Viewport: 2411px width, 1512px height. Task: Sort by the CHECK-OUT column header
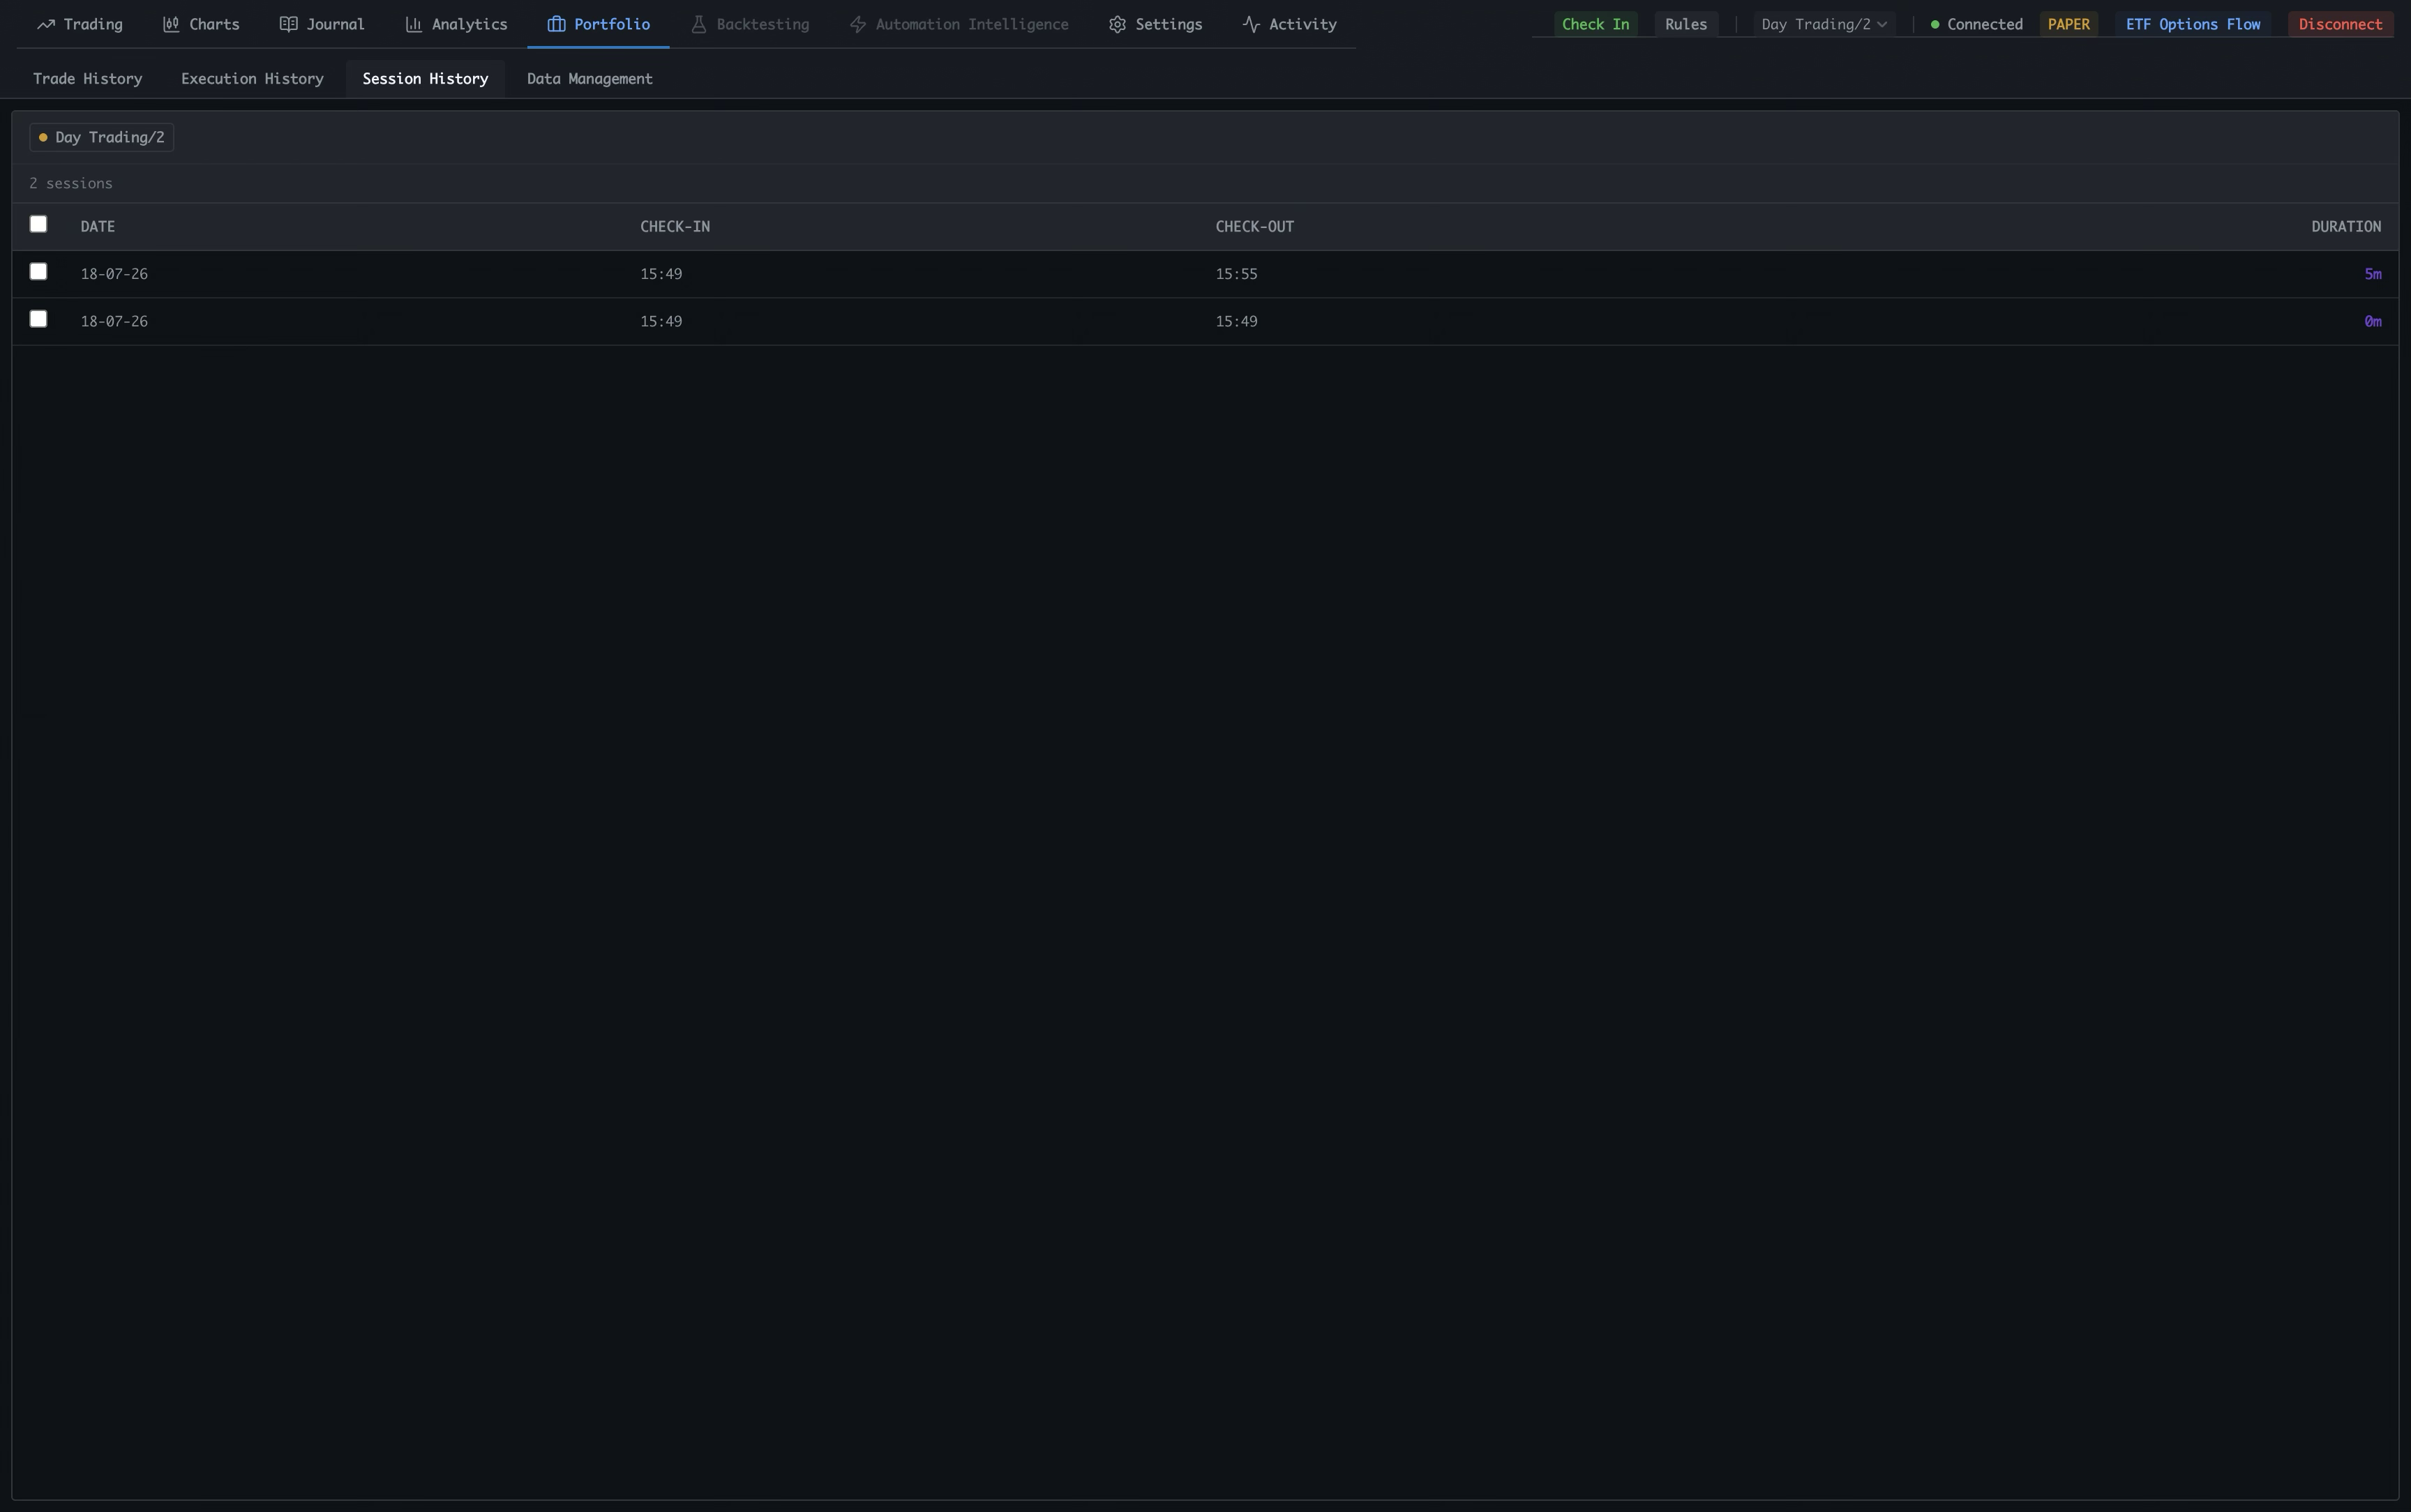coord(1254,226)
